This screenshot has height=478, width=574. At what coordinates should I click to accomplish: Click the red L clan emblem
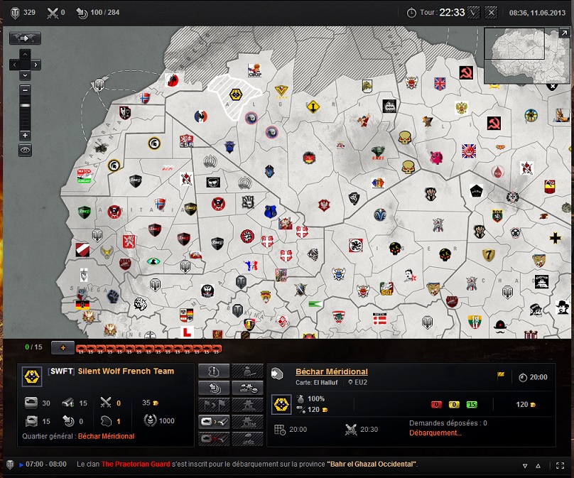[187, 332]
